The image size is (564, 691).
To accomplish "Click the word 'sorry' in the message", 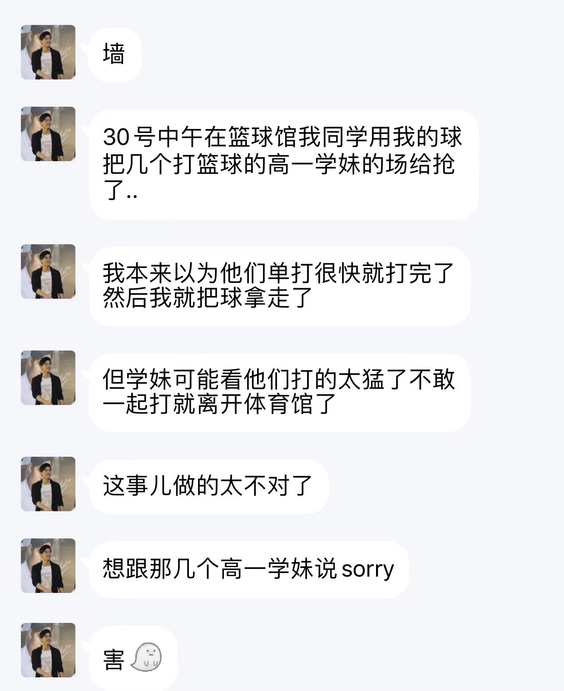I will pos(367,569).
